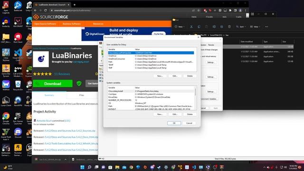Click Try for free in the DigitalOcean ad
304x171 pixels.
159,34
